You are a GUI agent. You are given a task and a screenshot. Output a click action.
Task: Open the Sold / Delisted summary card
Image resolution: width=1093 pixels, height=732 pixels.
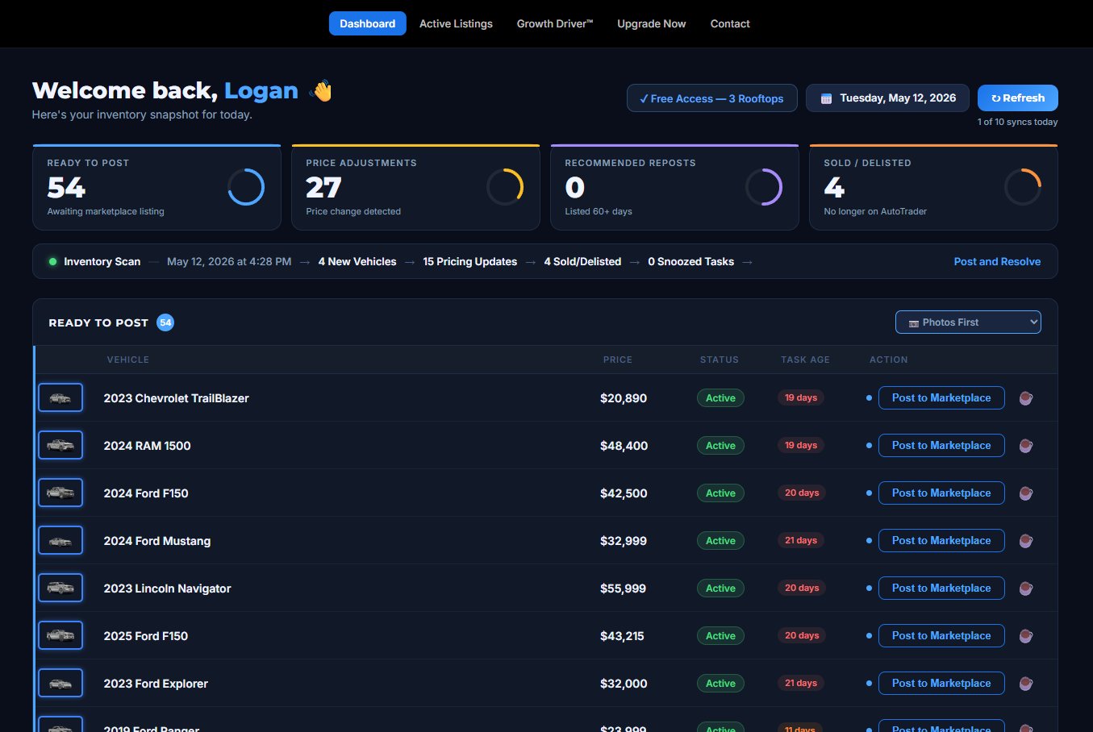[933, 187]
